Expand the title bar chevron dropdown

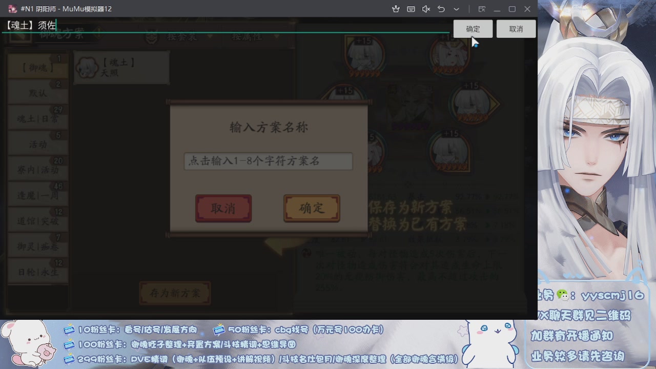tap(456, 9)
